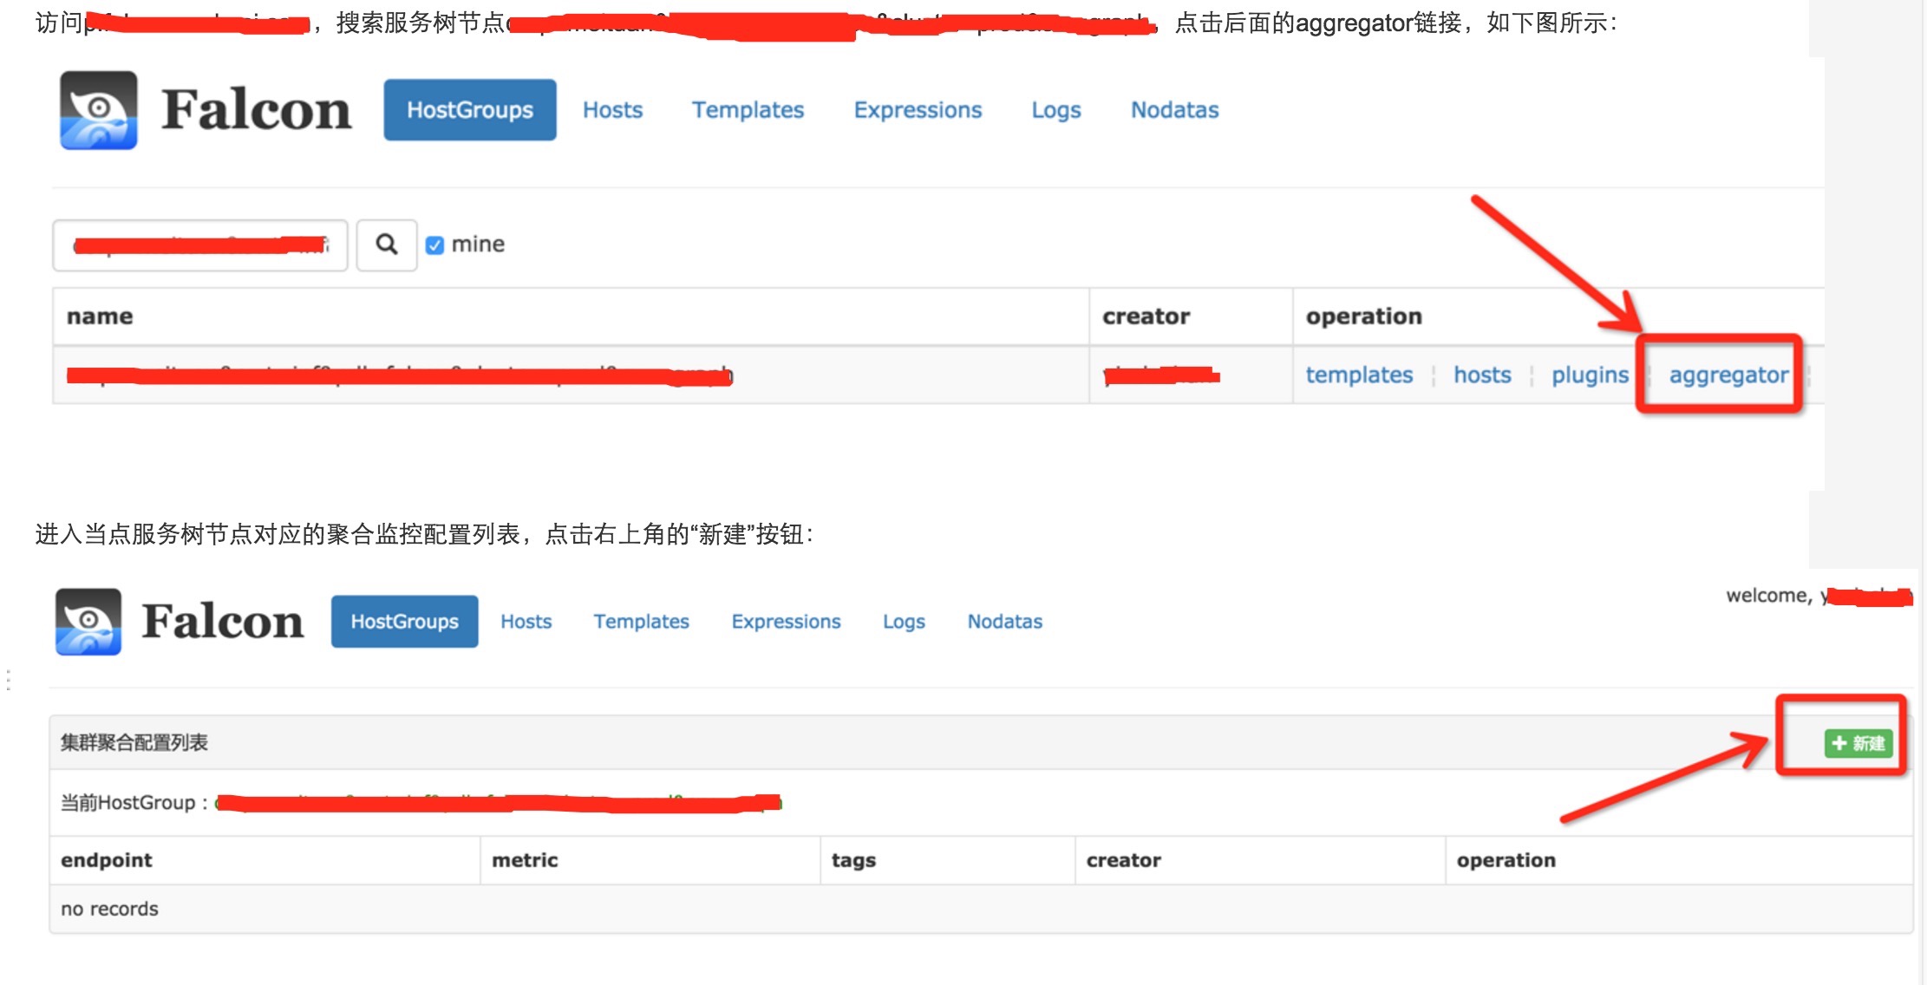
Task: Click the lower Falcon logo icon
Action: pyautogui.click(x=88, y=622)
